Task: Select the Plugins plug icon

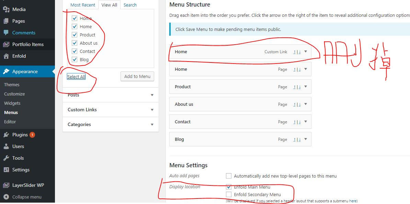Action: click(x=6, y=135)
